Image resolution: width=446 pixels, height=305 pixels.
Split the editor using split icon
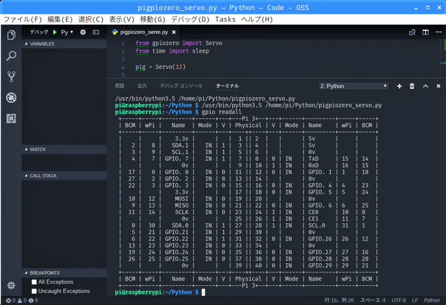[x=426, y=32]
